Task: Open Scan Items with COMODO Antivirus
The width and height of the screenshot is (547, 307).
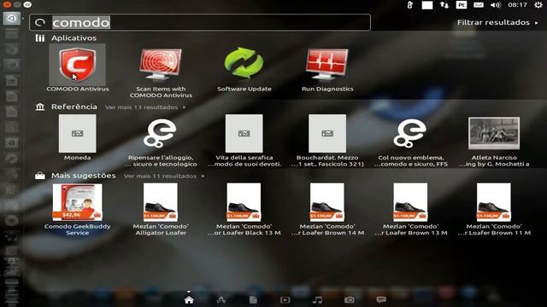Action: pos(161,72)
